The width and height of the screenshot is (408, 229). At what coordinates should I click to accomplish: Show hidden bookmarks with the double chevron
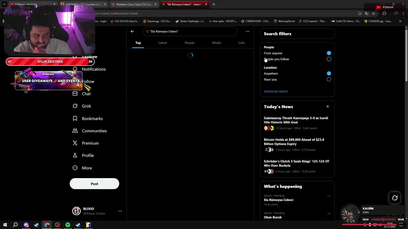(400, 21)
